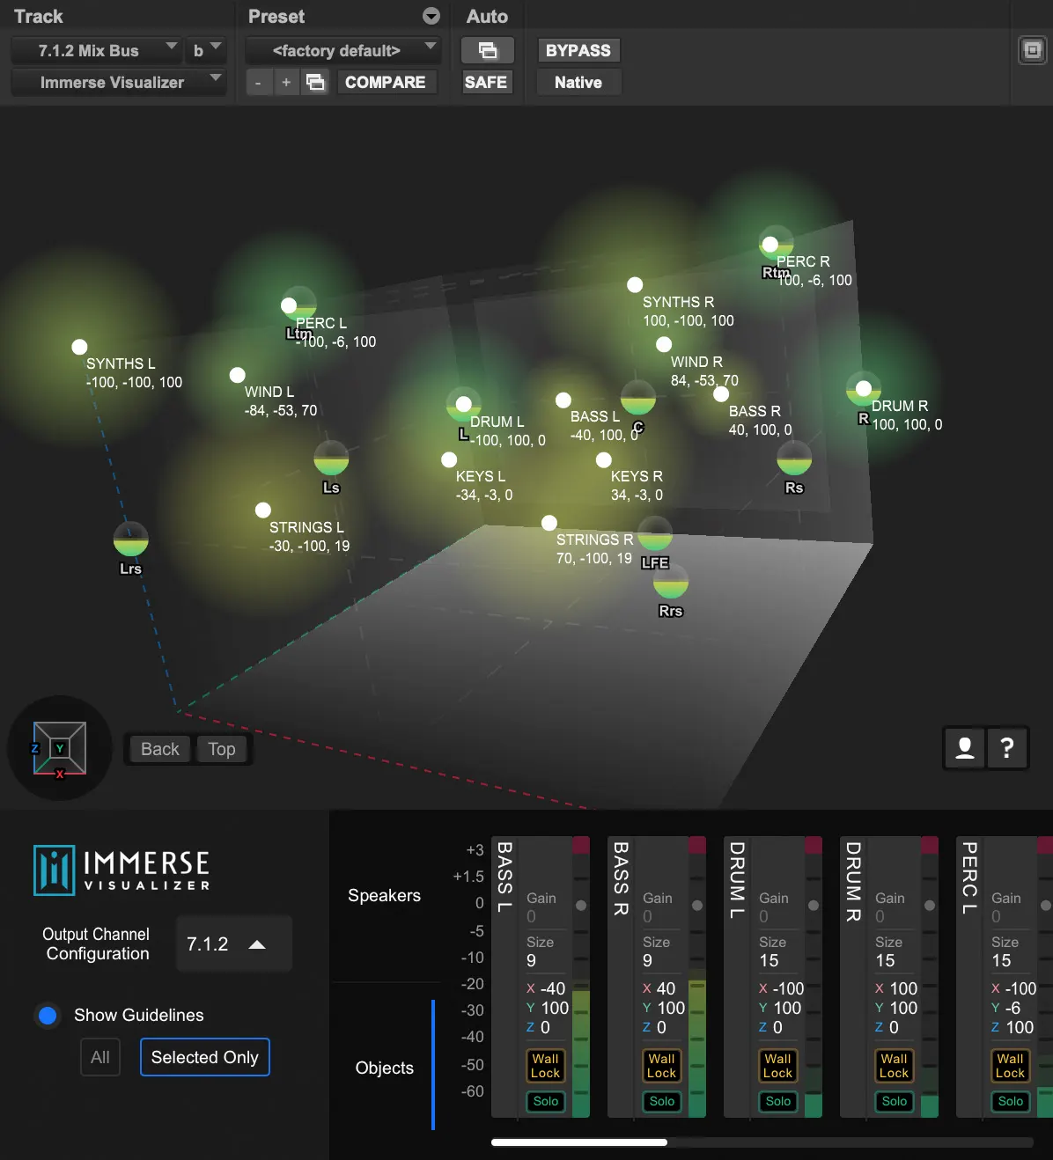Click the Auto copy icon in the toolbar

pyautogui.click(x=487, y=50)
